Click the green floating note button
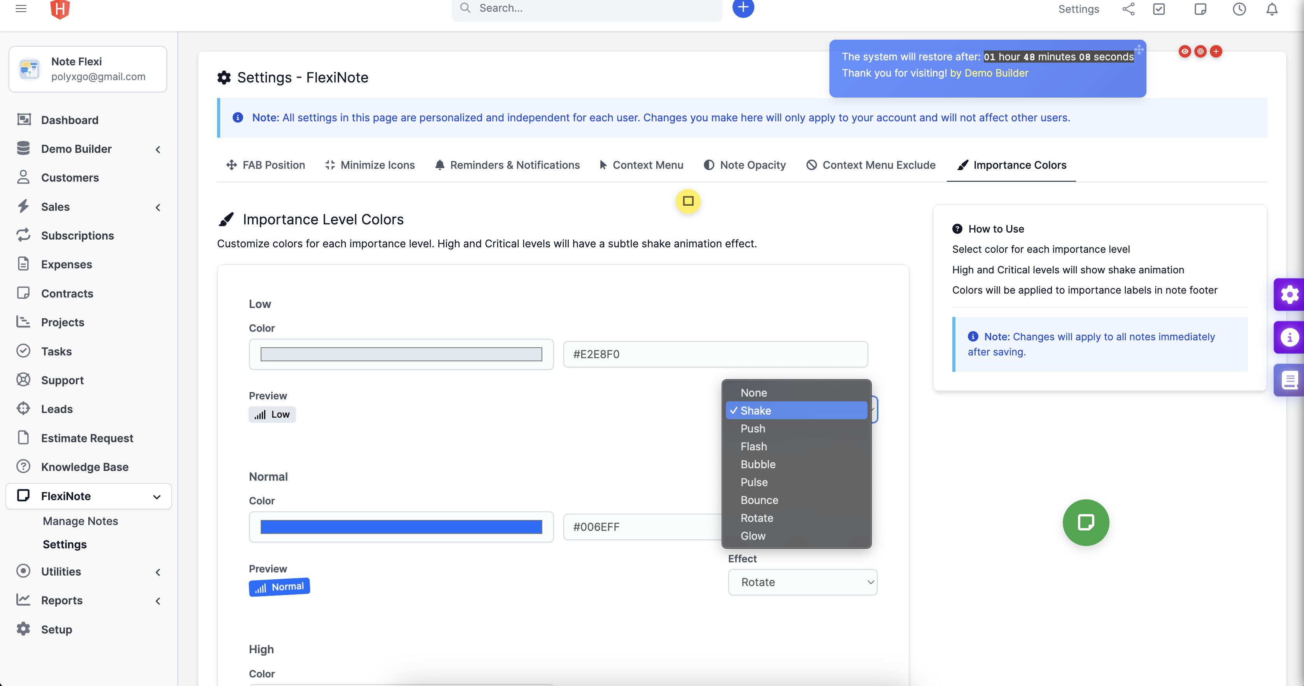The width and height of the screenshot is (1304, 686). pos(1085,522)
